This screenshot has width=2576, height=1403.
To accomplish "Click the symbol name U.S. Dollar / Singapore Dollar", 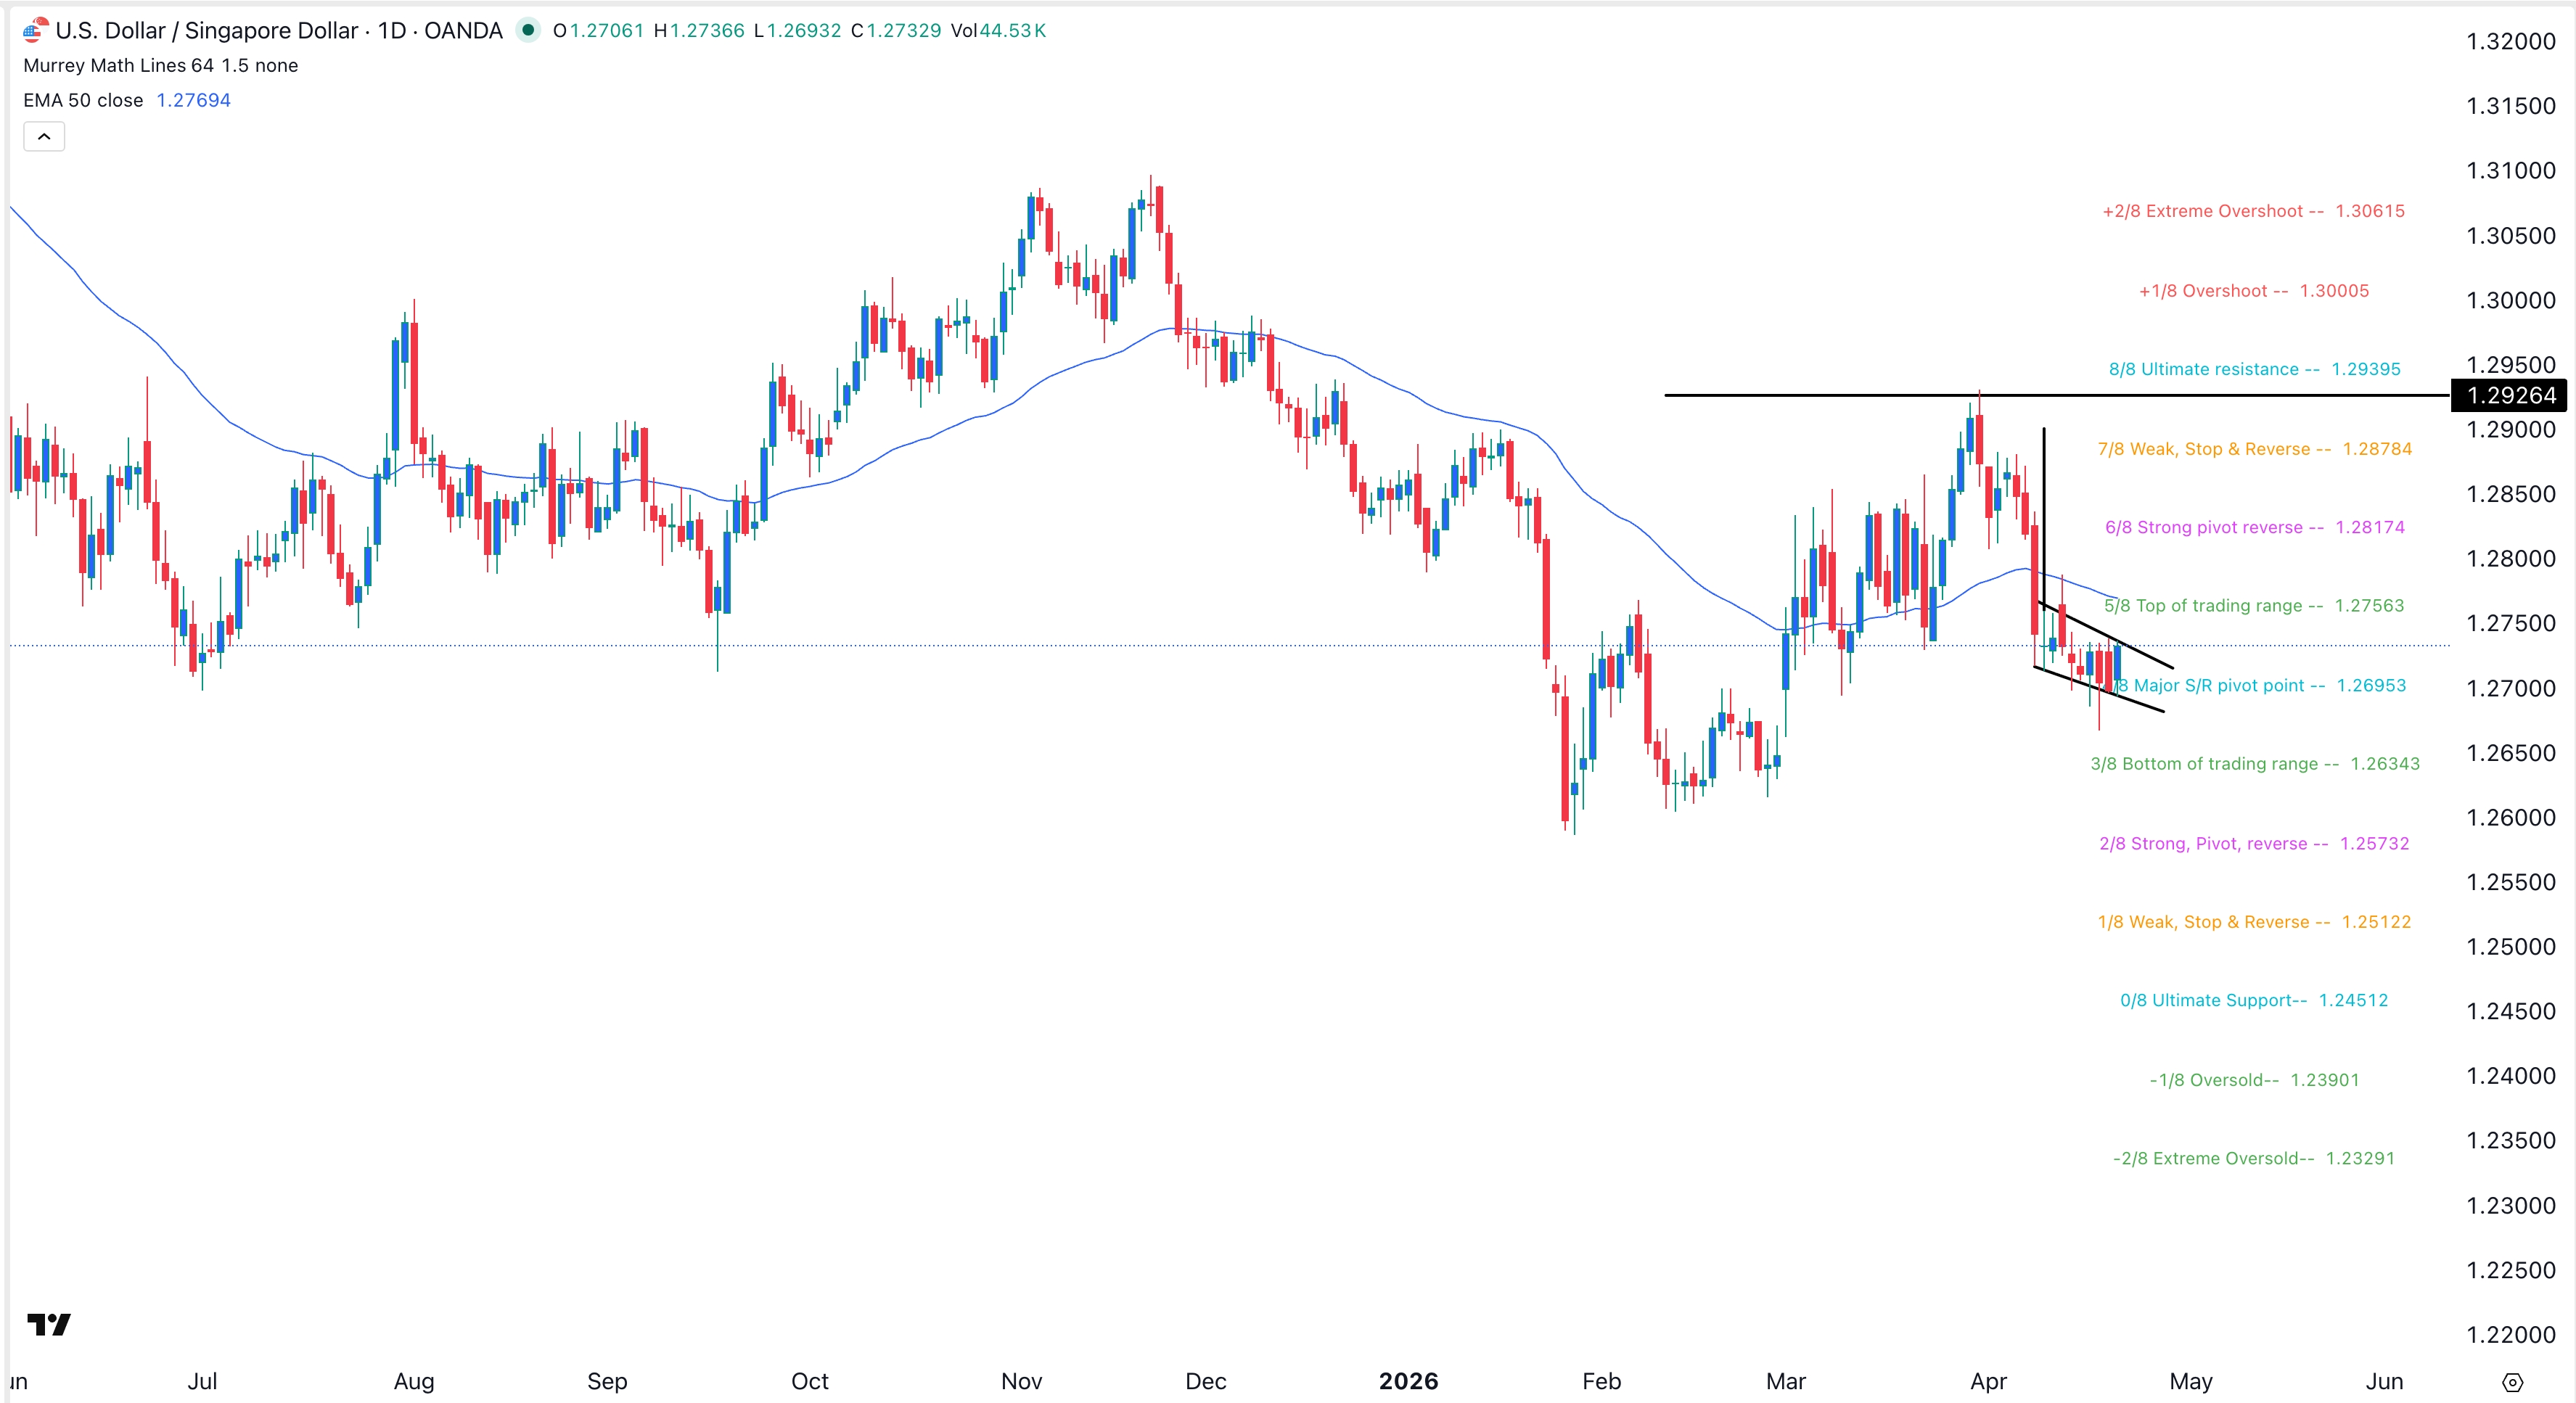I will click(205, 30).
